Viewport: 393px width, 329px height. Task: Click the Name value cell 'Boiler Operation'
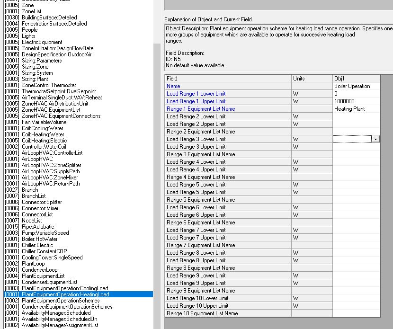coord(356,86)
